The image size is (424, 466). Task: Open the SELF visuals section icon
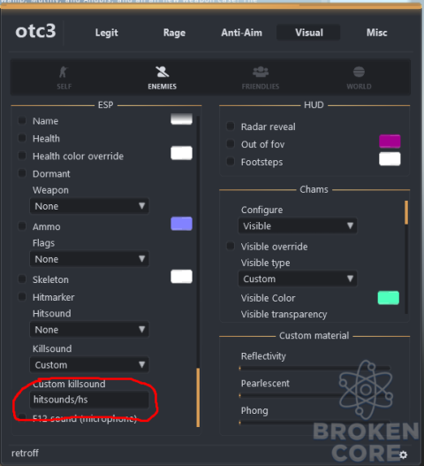[x=64, y=72]
